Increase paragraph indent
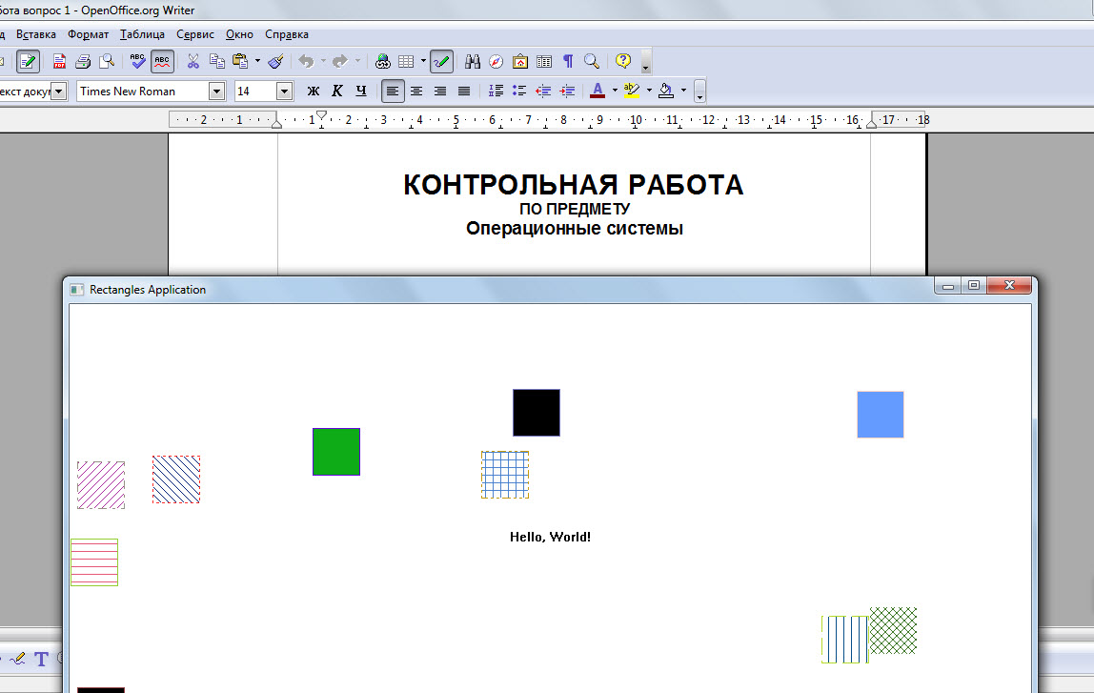1094x693 pixels. 567,92
